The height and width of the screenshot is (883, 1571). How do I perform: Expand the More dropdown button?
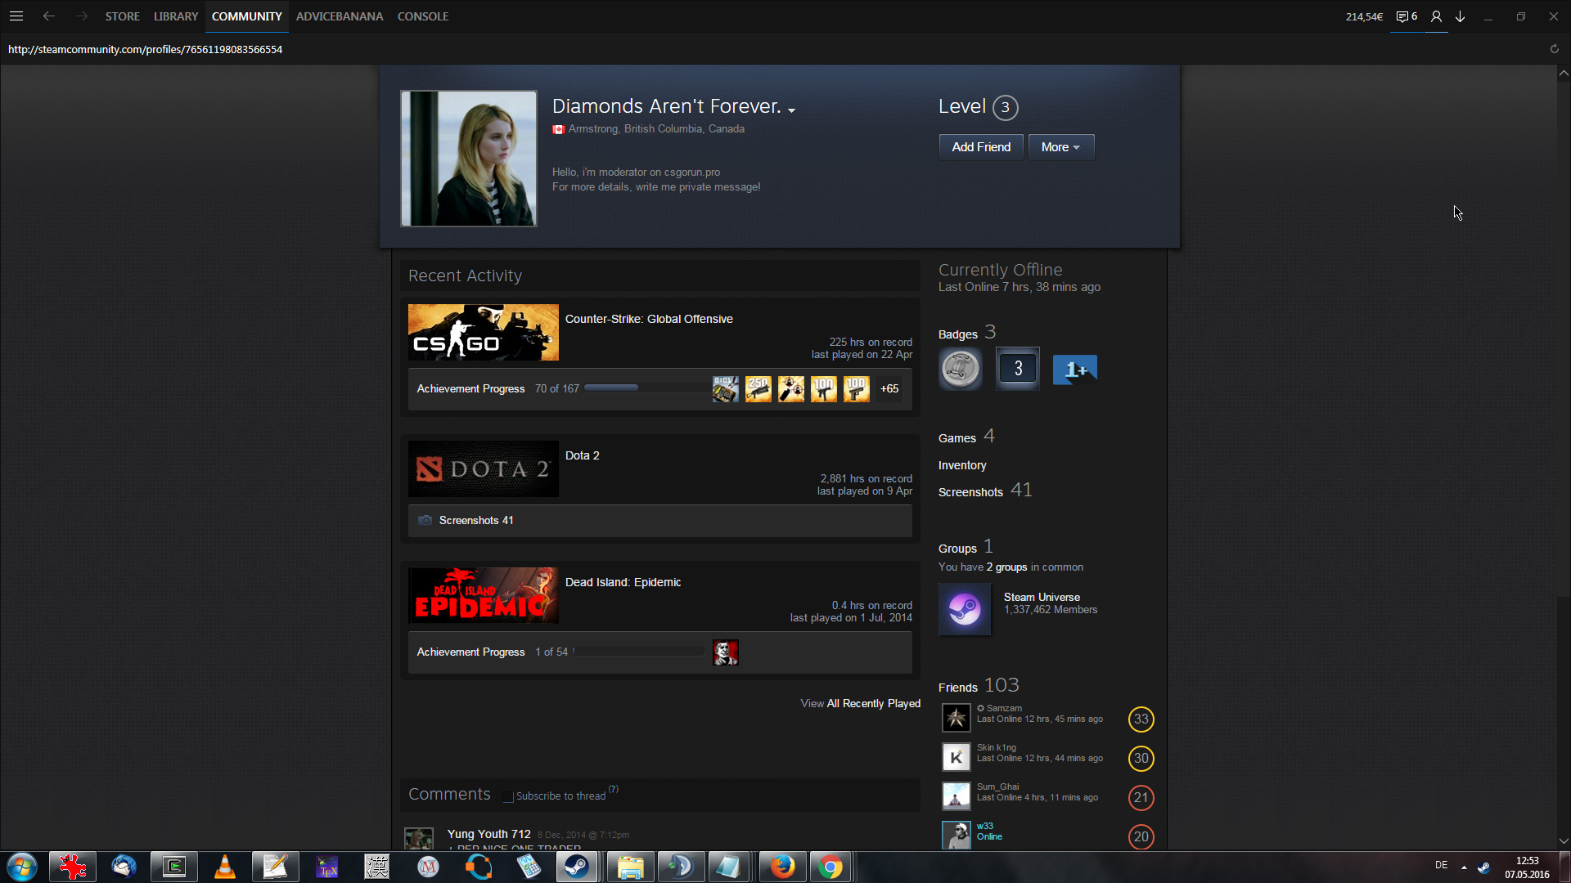[x=1060, y=147]
